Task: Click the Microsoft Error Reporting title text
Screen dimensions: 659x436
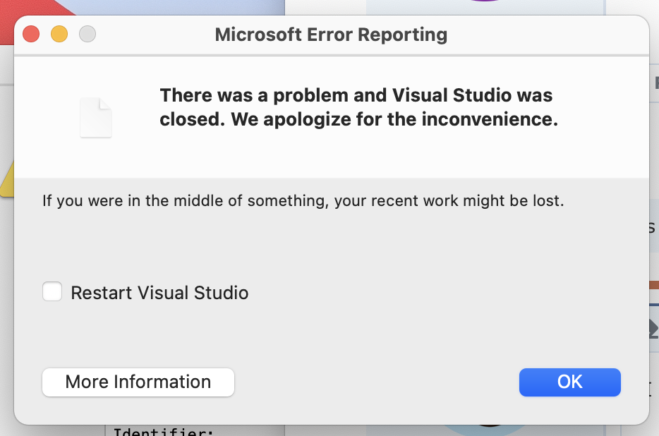Action: click(331, 35)
